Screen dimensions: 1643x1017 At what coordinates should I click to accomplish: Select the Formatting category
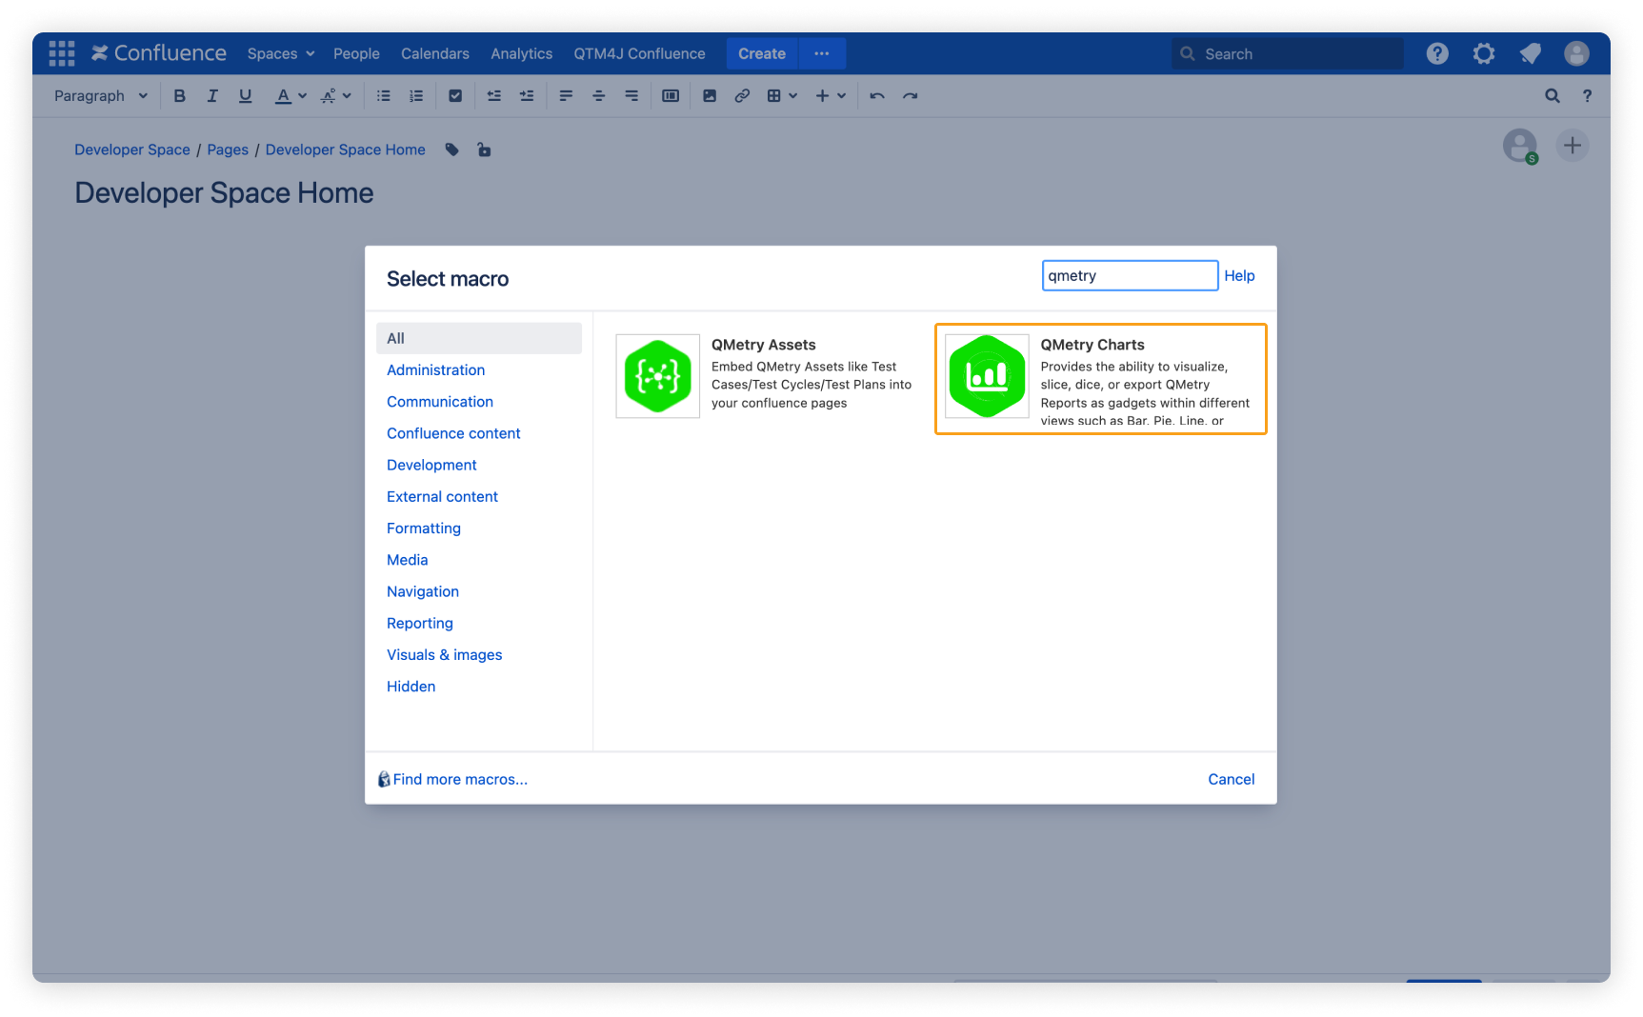click(424, 528)
